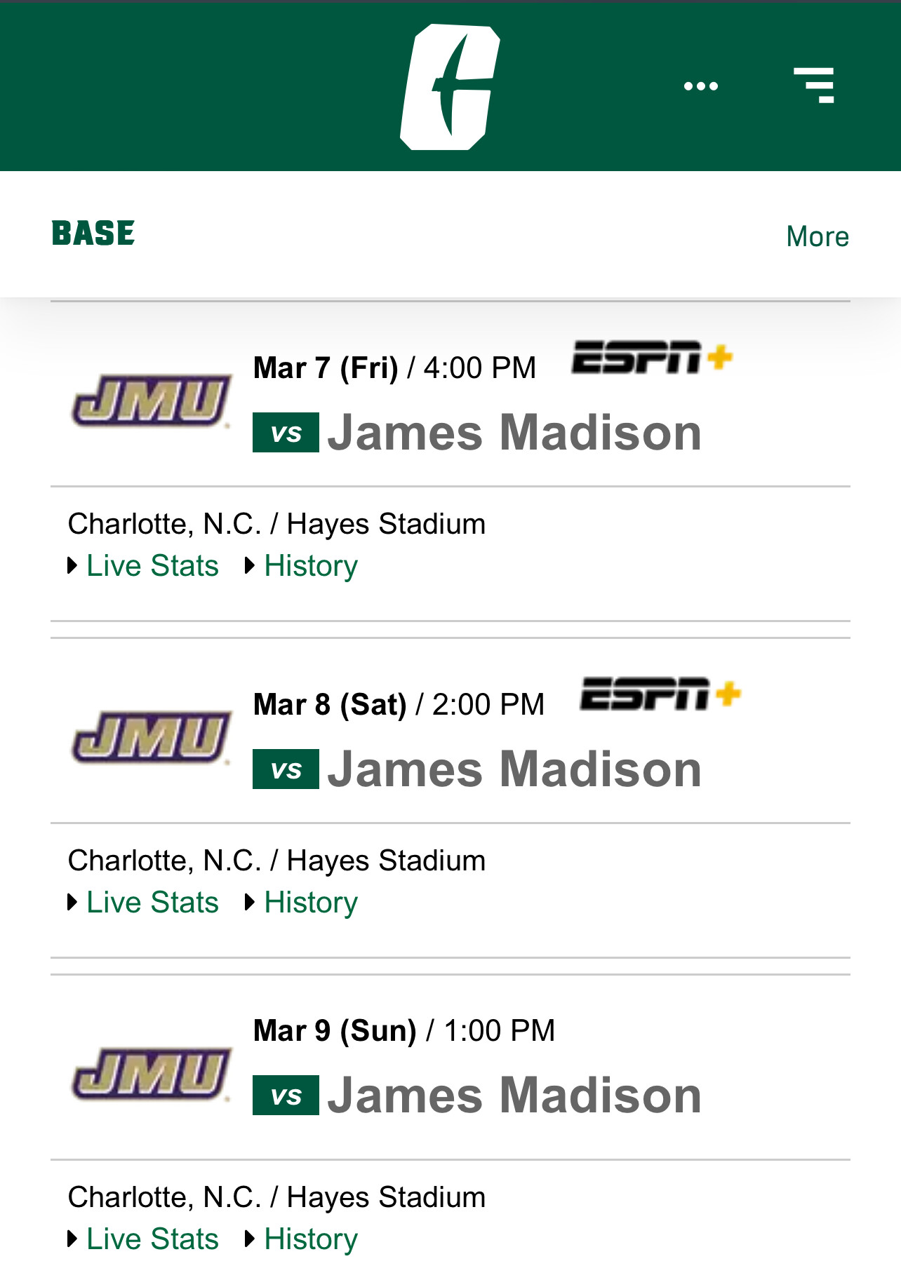This screenshot has width=901, height=1287.
Task: Open Live Stats for Mar 7 game
Action: (152, 565)
